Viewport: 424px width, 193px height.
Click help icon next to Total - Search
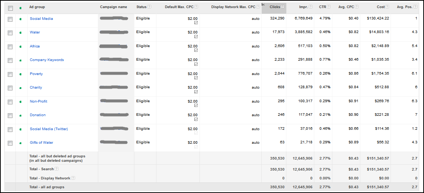pyautogui.click(x=56, y=169)
